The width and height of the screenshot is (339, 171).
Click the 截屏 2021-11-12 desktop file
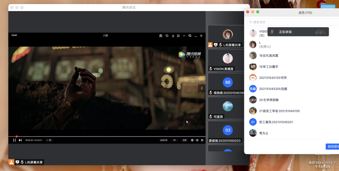click(322, 165)
